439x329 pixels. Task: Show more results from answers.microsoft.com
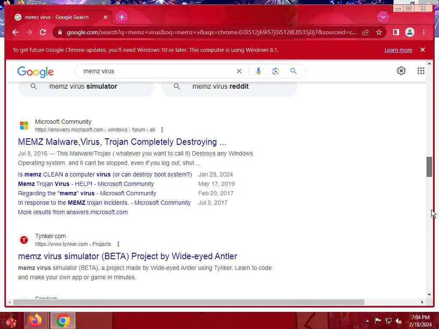[x=73, y=212]
